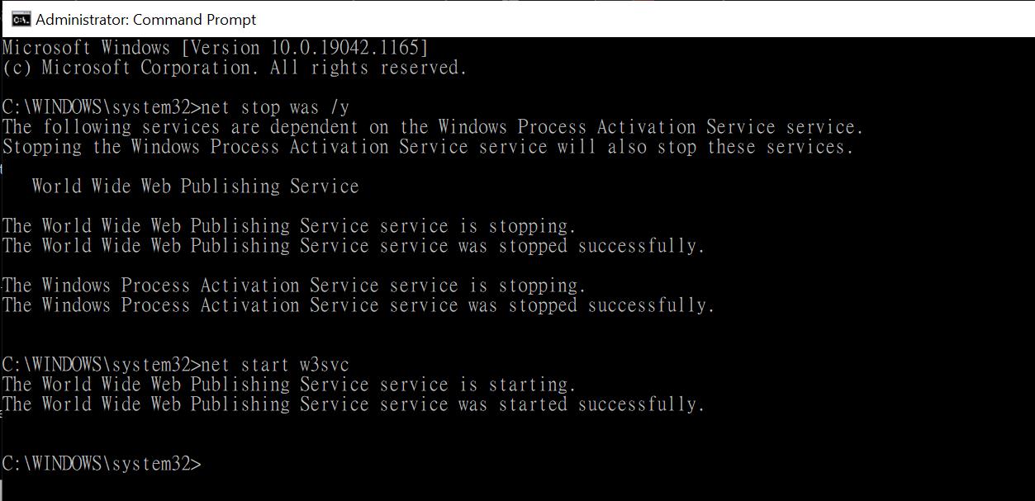Screen dimensions: 1035x501
Task: Click the indented 'World Wide Web Publishing Service' entry
Action: pyautogui.click(x=195, y=187)
